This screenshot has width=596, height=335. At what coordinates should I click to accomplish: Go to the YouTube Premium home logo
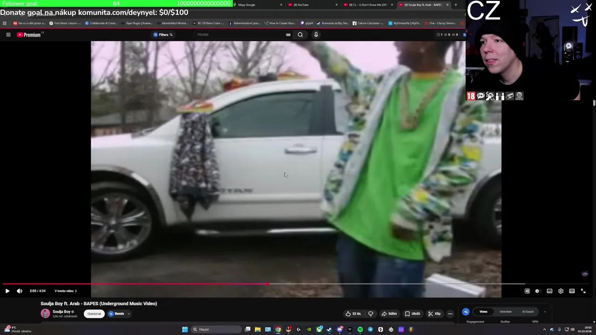(x=29, y=34)
